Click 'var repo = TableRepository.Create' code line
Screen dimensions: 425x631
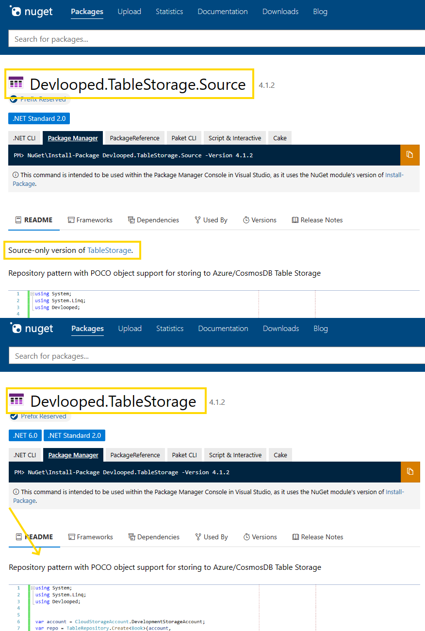(x=103, y=628)
